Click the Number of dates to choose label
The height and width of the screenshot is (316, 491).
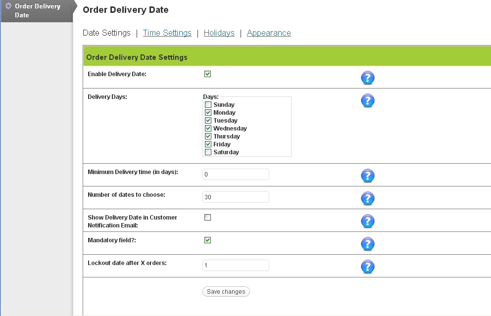(x=127, y=195)
